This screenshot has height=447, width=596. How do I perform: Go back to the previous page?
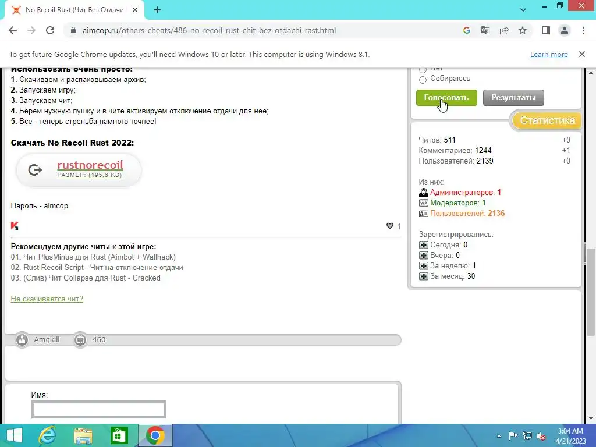(x=13, y=30)
